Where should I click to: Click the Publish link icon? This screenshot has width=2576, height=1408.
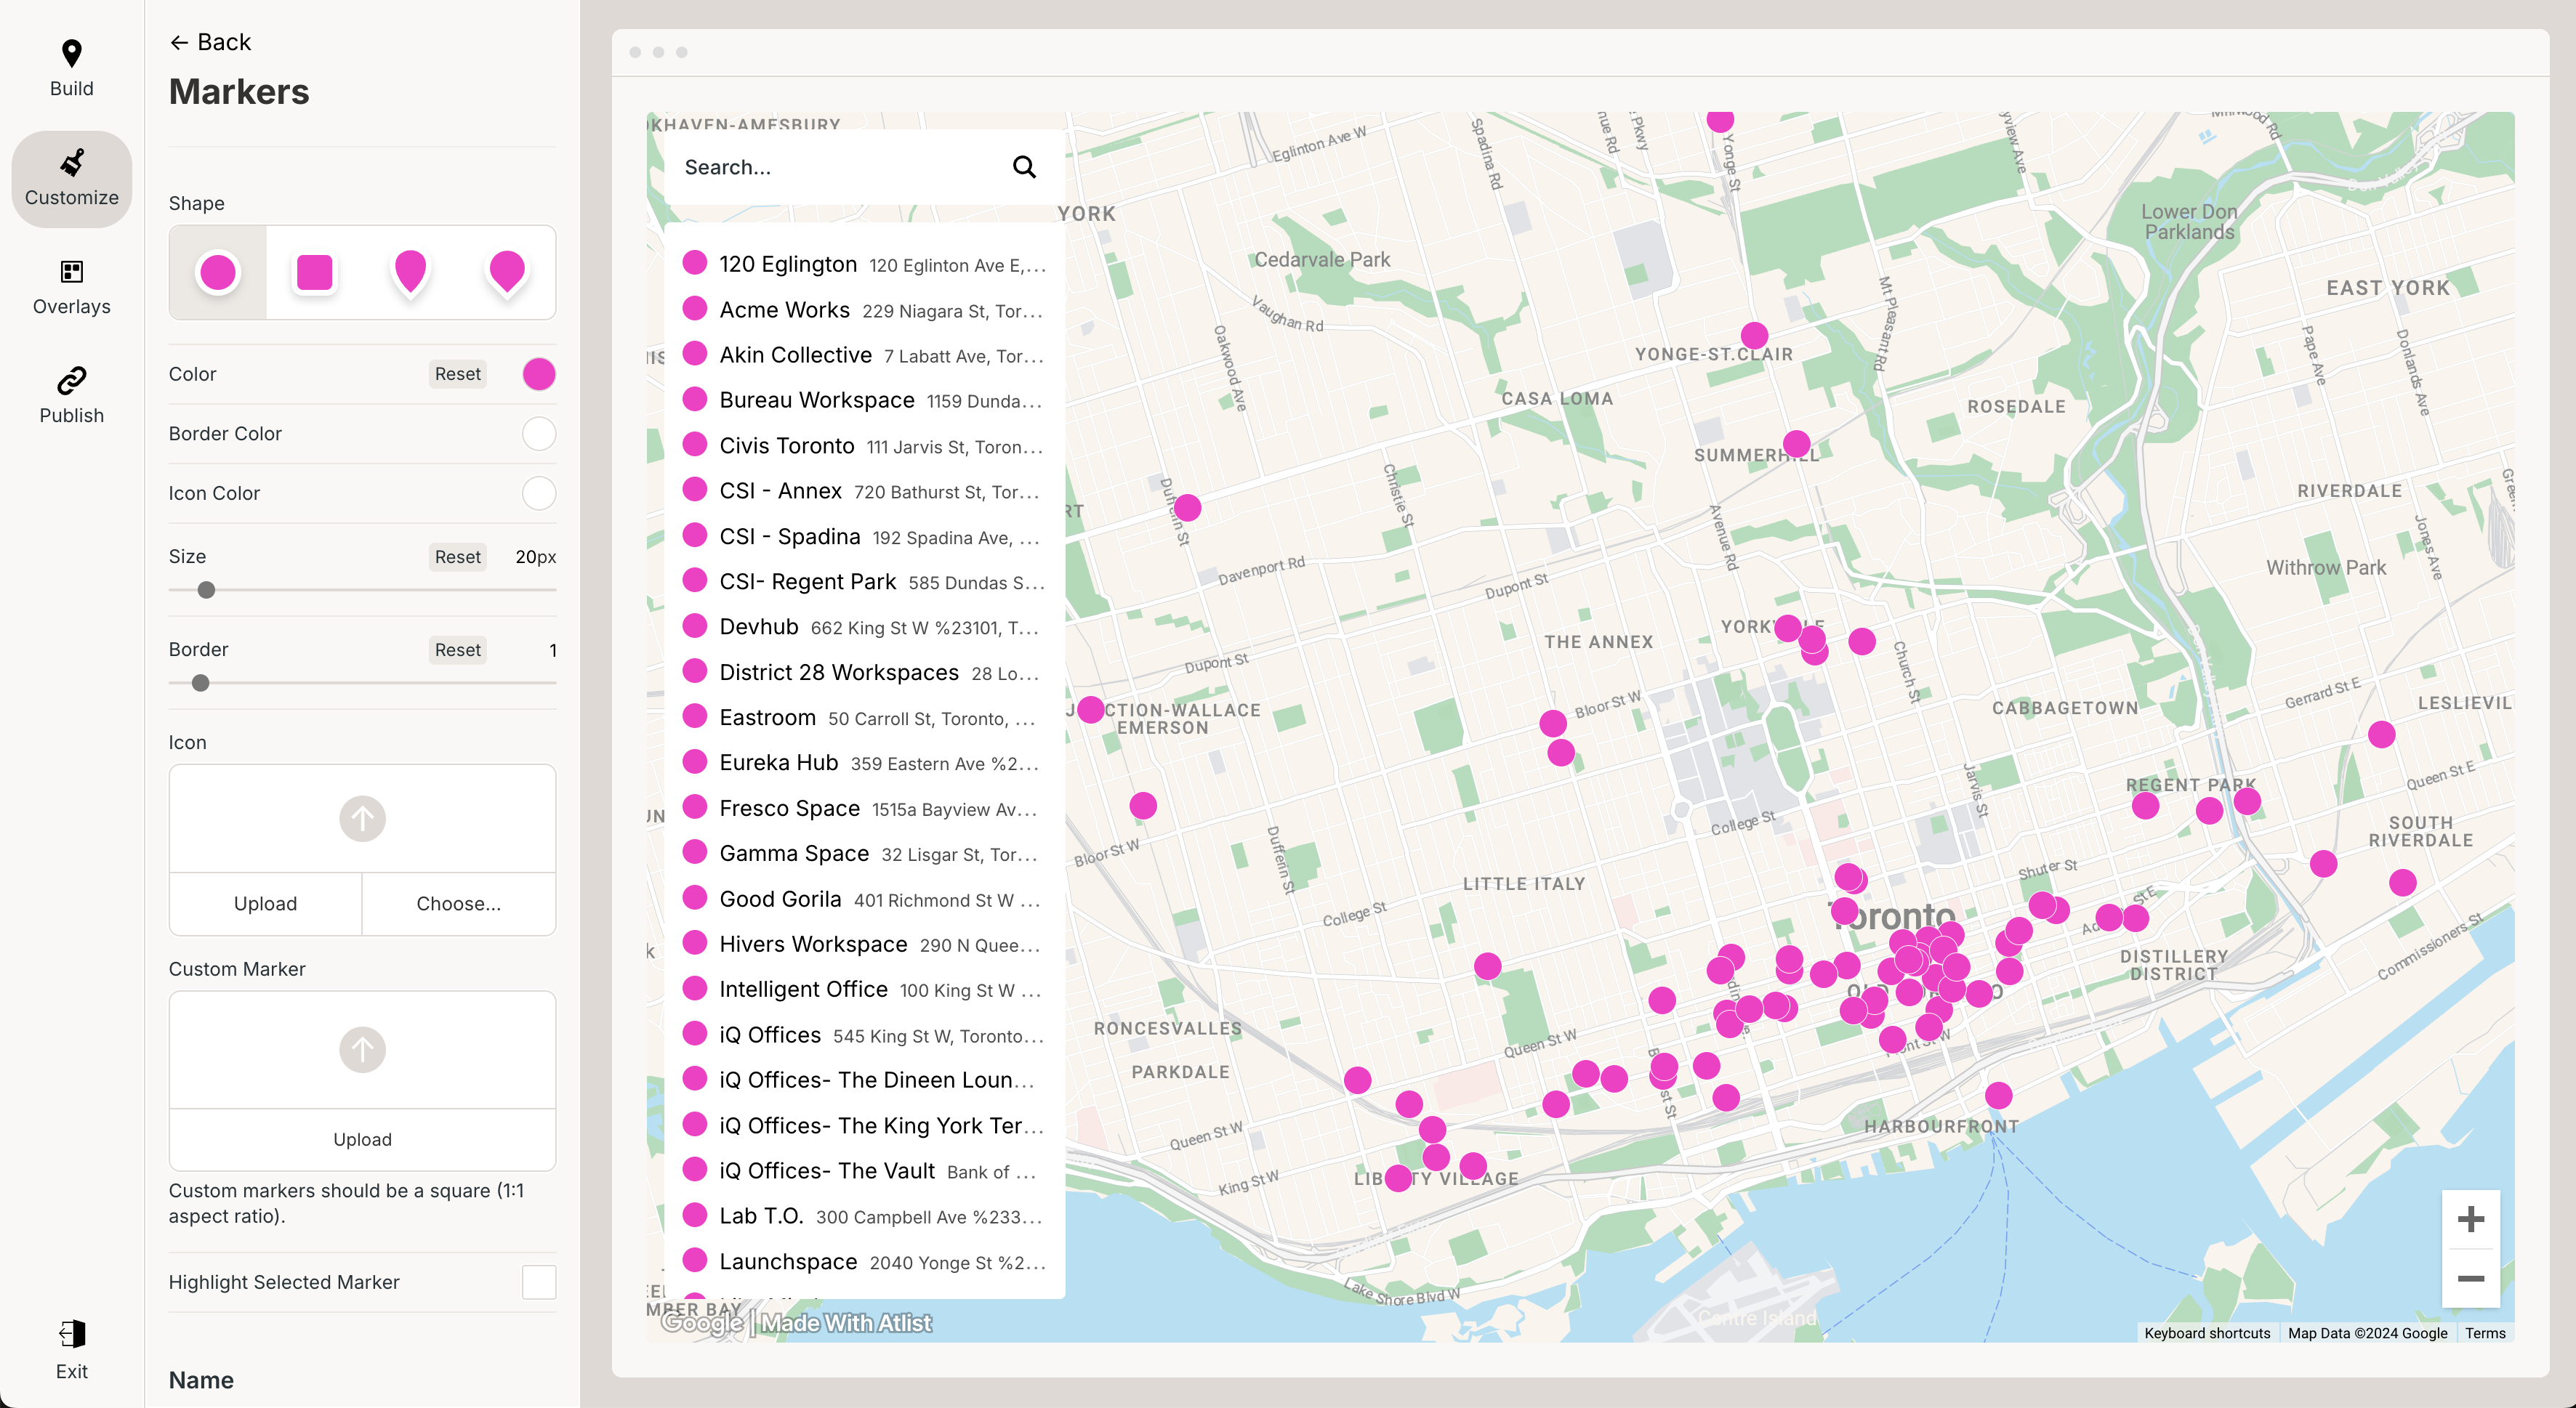pyautogui.click(x=71, y=381)
